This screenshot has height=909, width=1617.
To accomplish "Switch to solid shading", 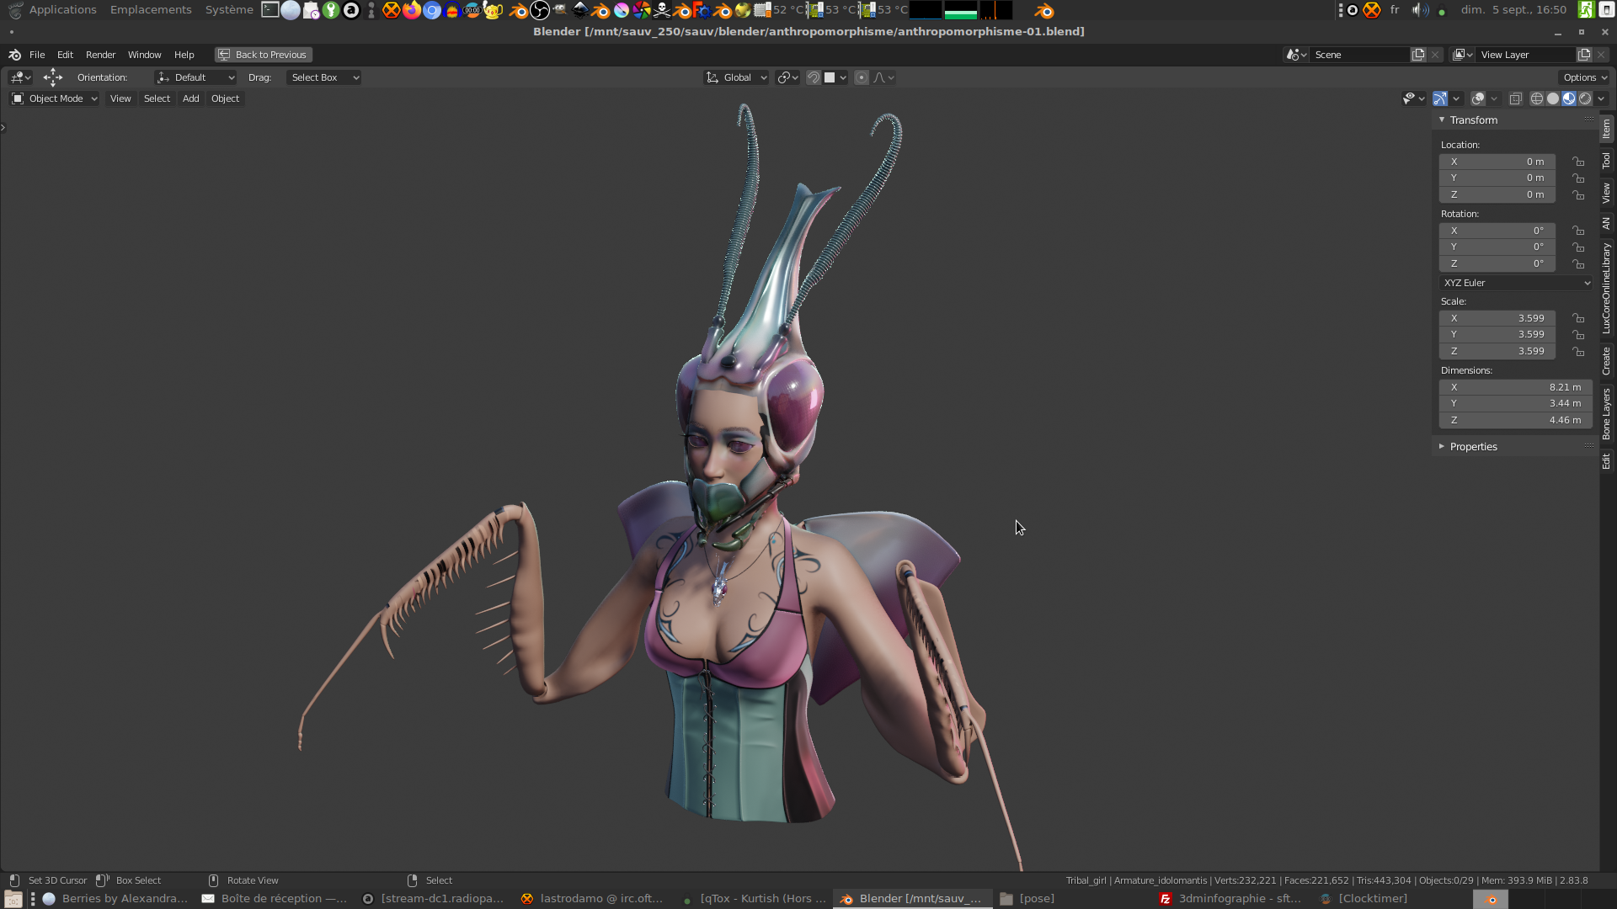I will click(x=1553, y=98).
